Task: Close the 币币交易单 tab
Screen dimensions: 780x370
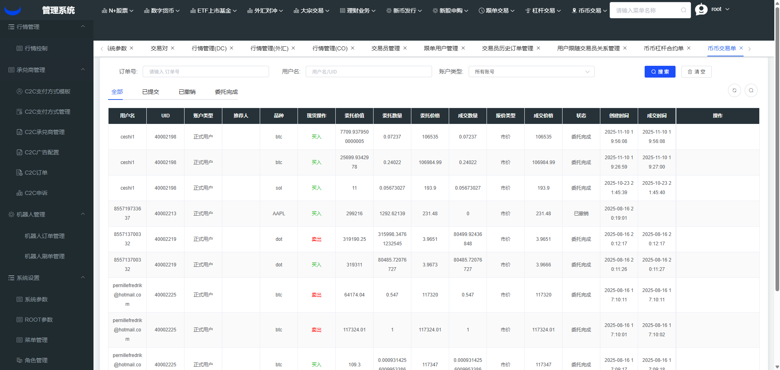Action: tap(741, 48)
